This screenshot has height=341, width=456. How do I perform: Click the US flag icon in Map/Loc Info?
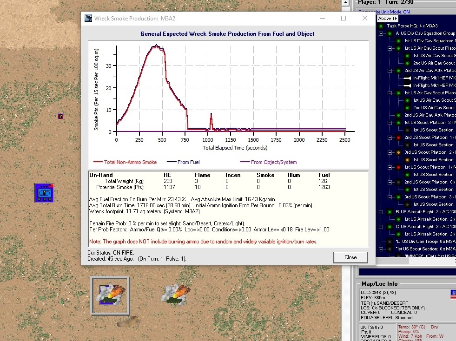(x=453, y=295)
